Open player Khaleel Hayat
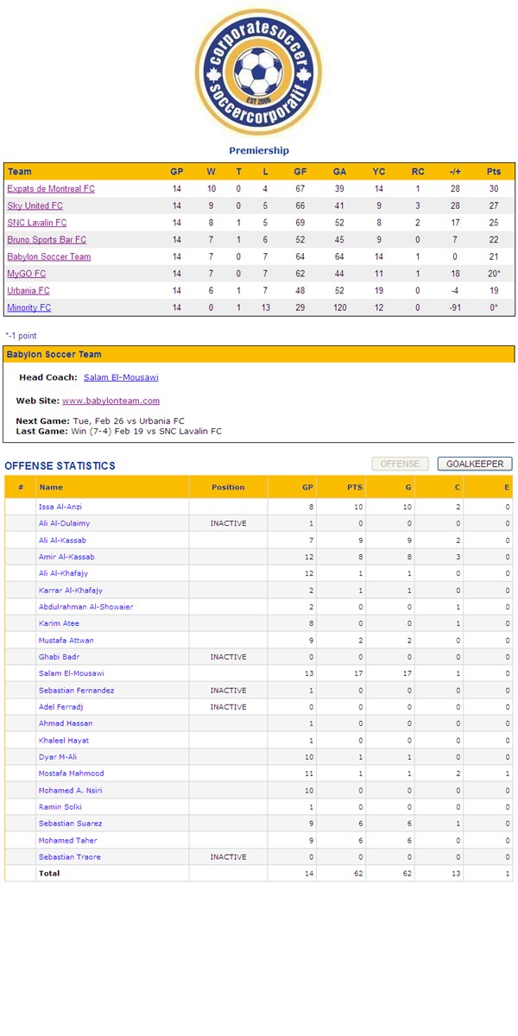The width and height of the screenshot is (518, 1036). [x=64, y=741]
